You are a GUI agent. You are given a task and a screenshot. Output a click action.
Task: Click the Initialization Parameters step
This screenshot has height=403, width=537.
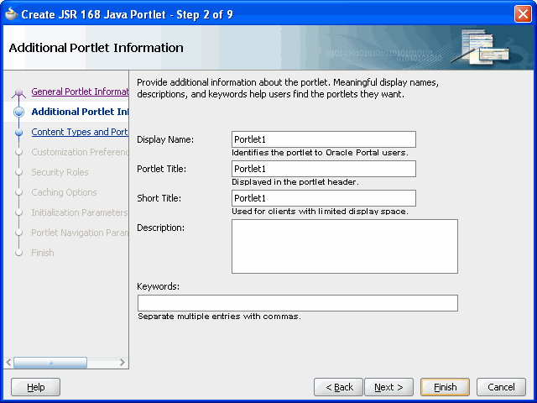point(80,212)
